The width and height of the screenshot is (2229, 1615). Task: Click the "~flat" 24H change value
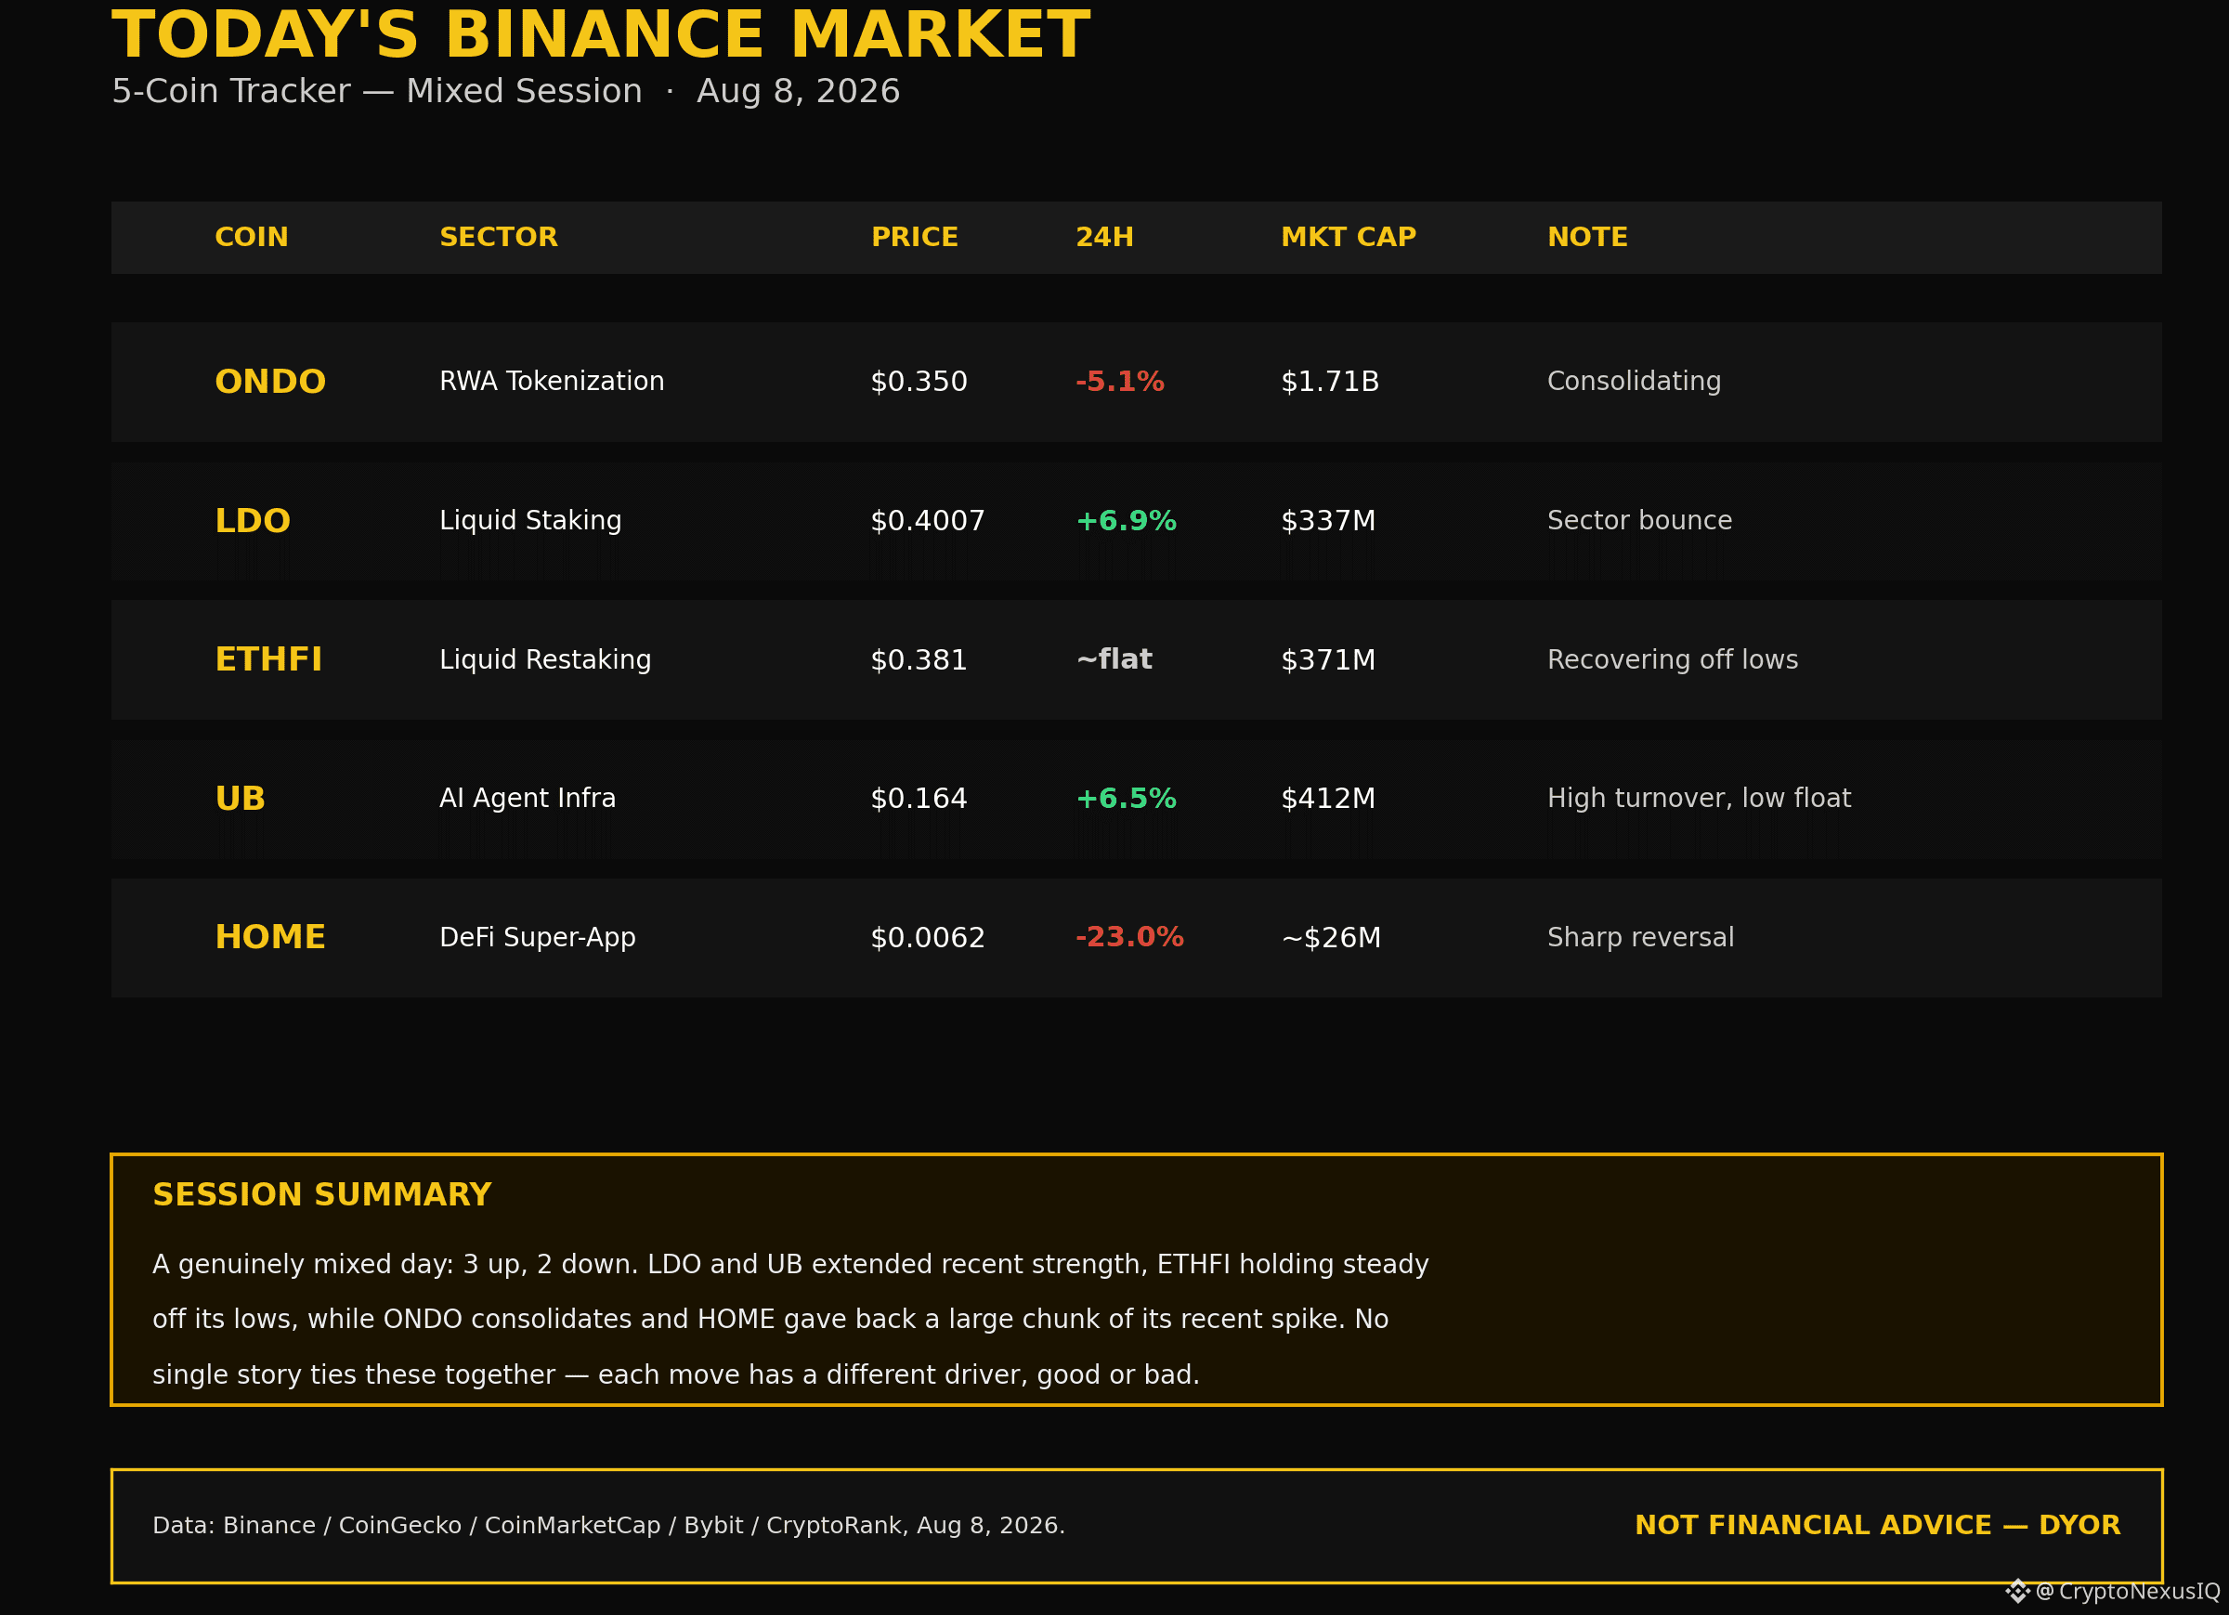click(1114, 659)
